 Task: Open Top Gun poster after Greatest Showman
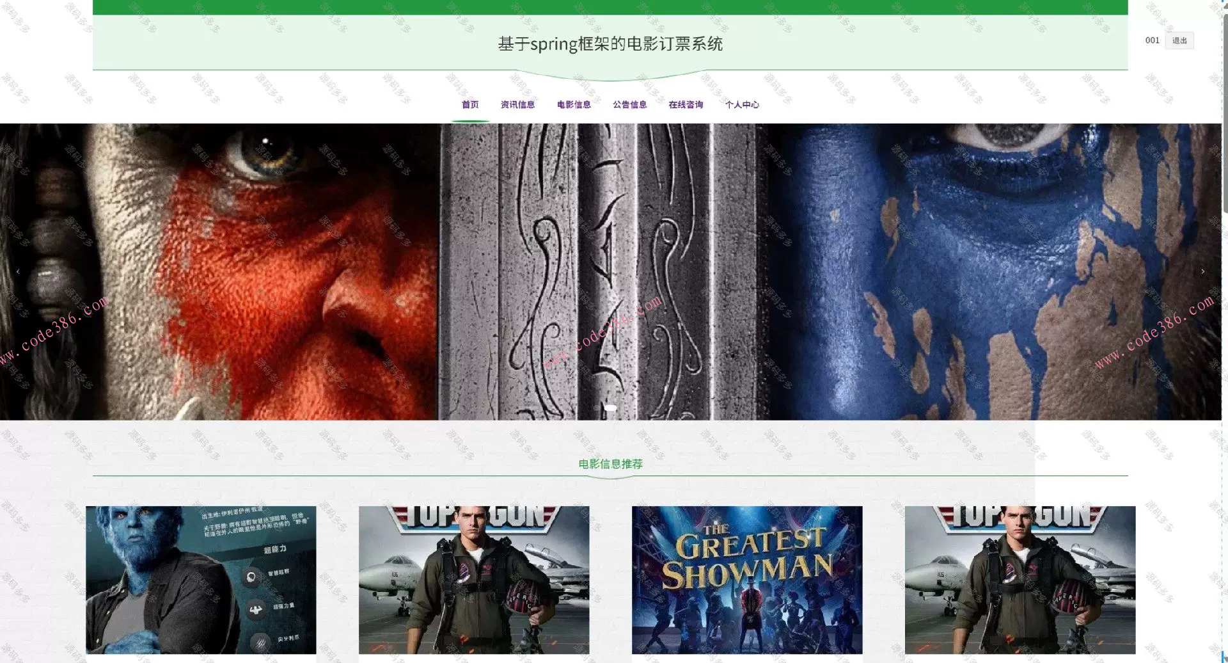point(1020,580)
